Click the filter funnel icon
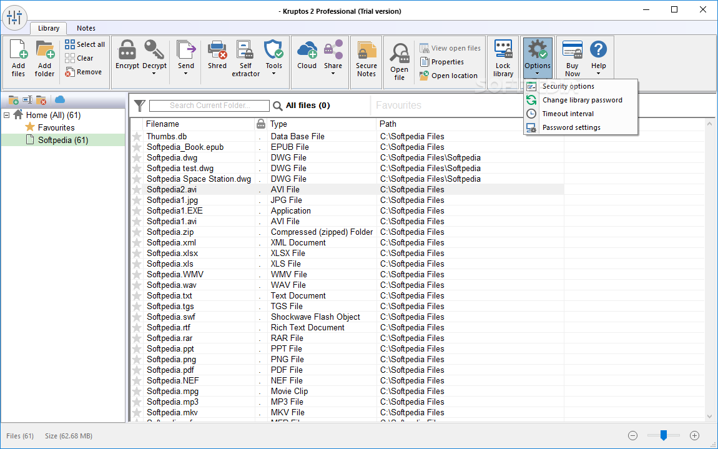 [x=140, y=106]
